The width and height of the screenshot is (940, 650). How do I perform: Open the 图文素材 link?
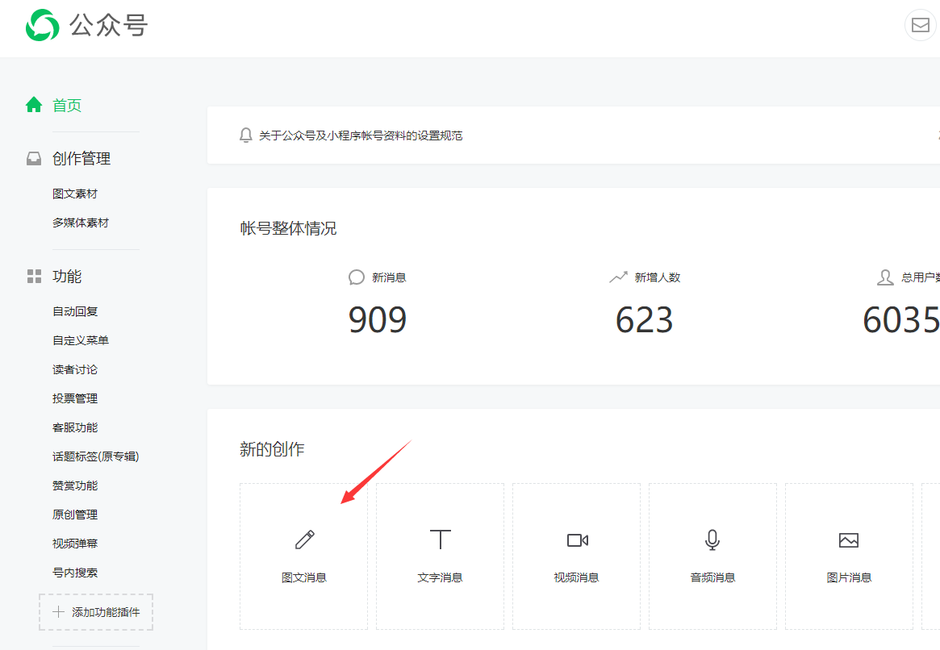pos(75,193)
